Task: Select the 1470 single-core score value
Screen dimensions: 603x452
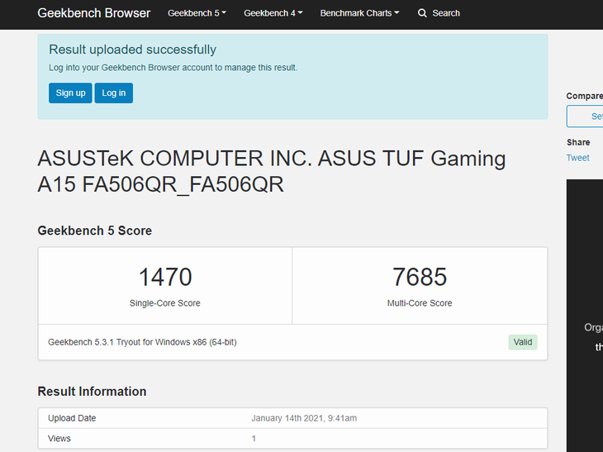Action: coord(165,277)
